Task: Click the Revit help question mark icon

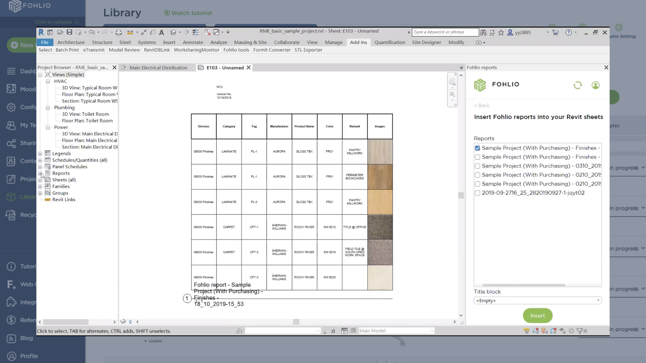Action: pyautogui.click(x=568, y=32)
